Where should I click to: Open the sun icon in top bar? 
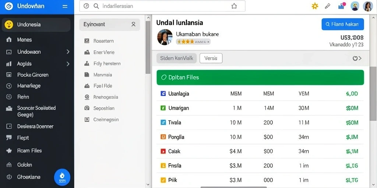point(315,6)
